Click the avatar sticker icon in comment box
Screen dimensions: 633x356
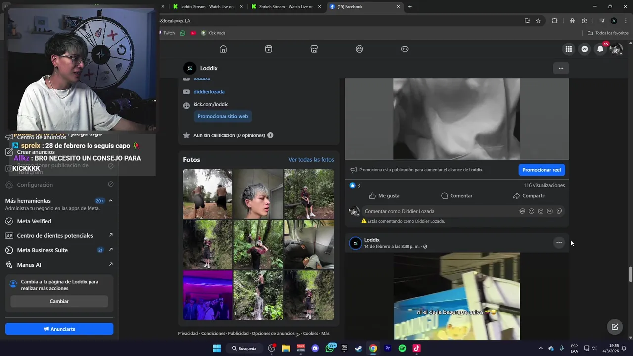522,211
